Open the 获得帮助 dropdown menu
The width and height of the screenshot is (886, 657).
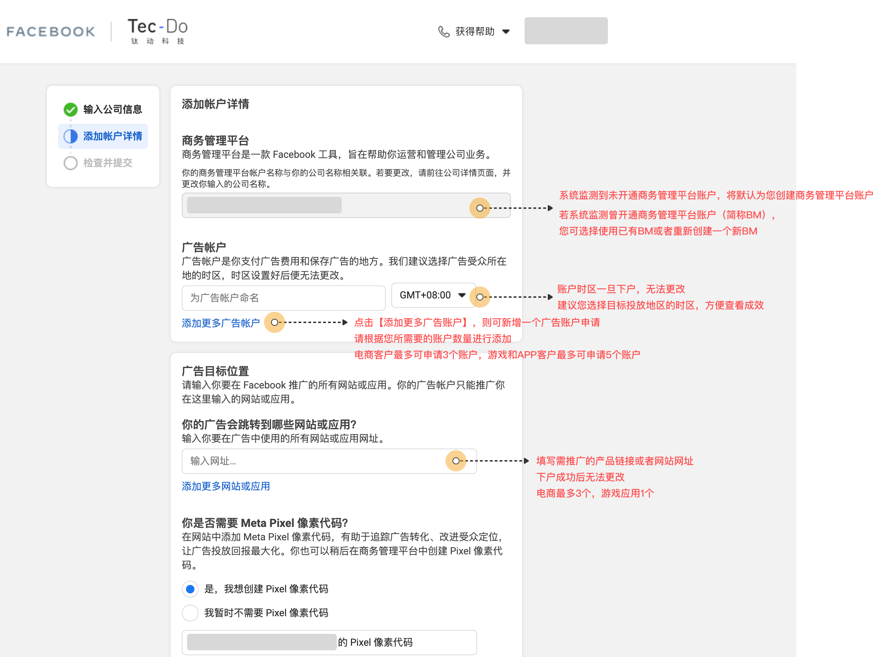coord(474,31)
